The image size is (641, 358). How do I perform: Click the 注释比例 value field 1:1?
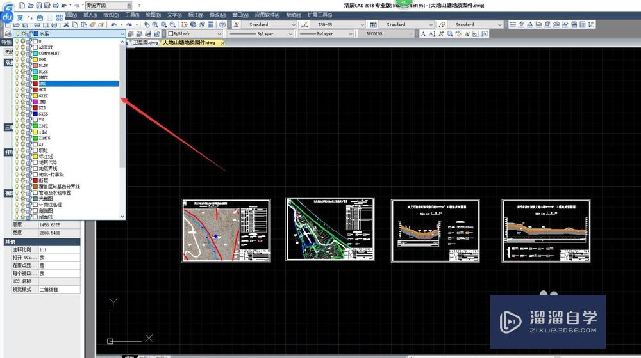pyautogui.click(x=59, y=249)
